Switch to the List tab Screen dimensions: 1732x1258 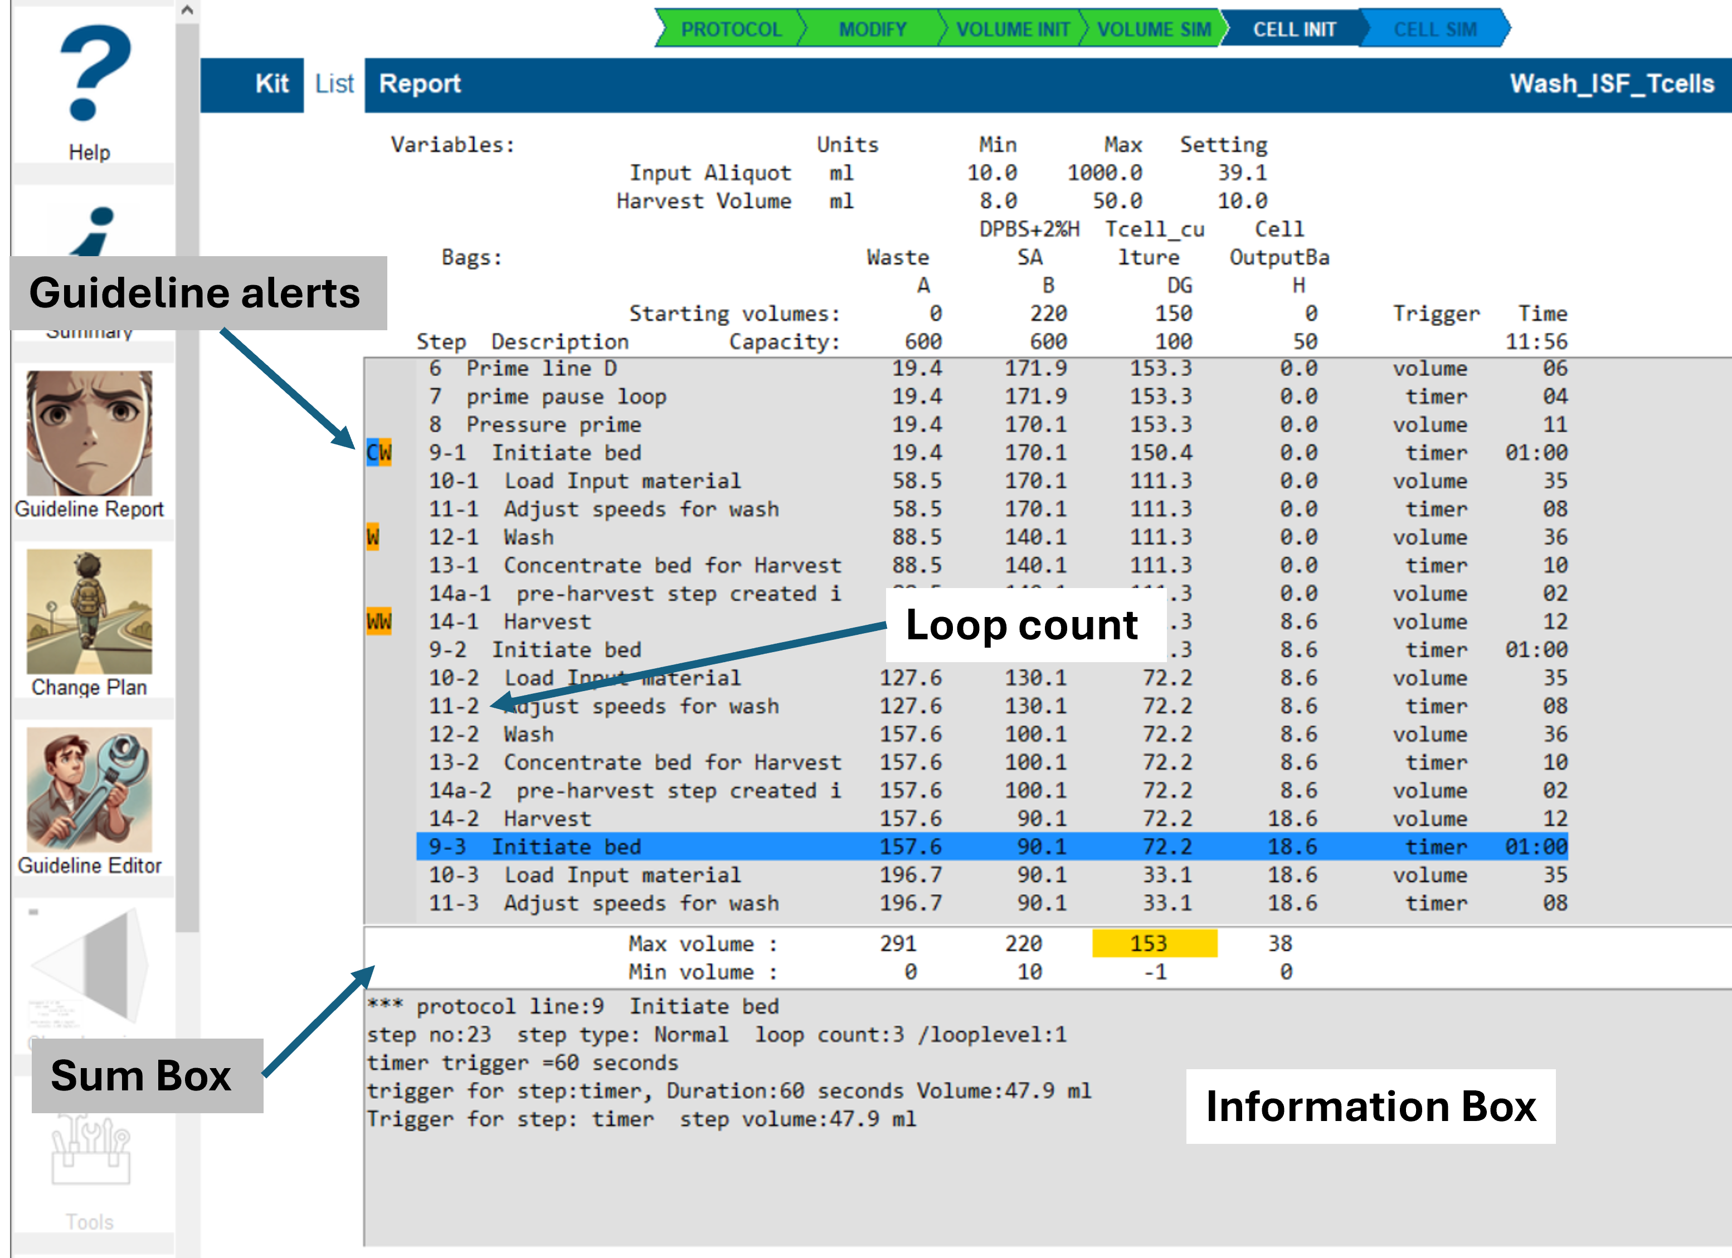(x=334, y=84)
